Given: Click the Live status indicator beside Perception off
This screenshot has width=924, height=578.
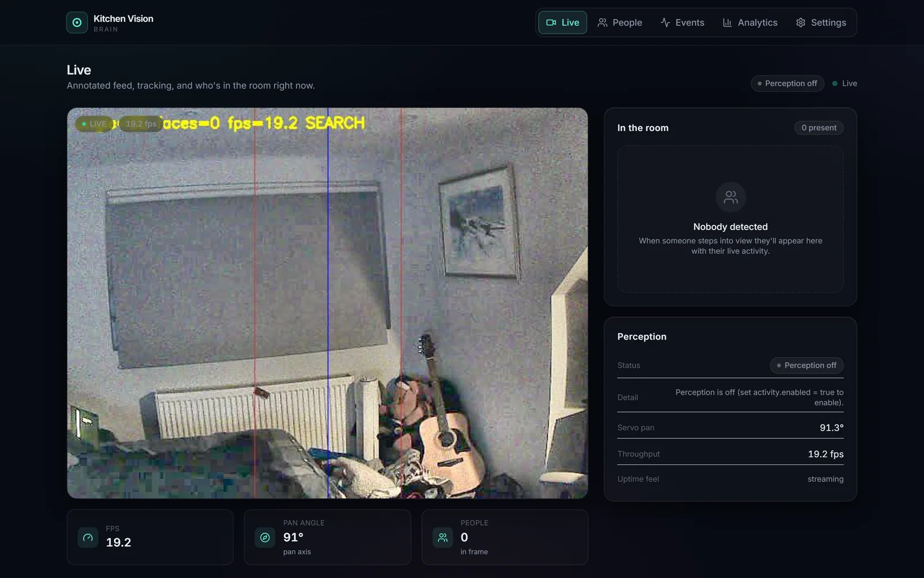Looking at the screenshot, I should 844,83.
